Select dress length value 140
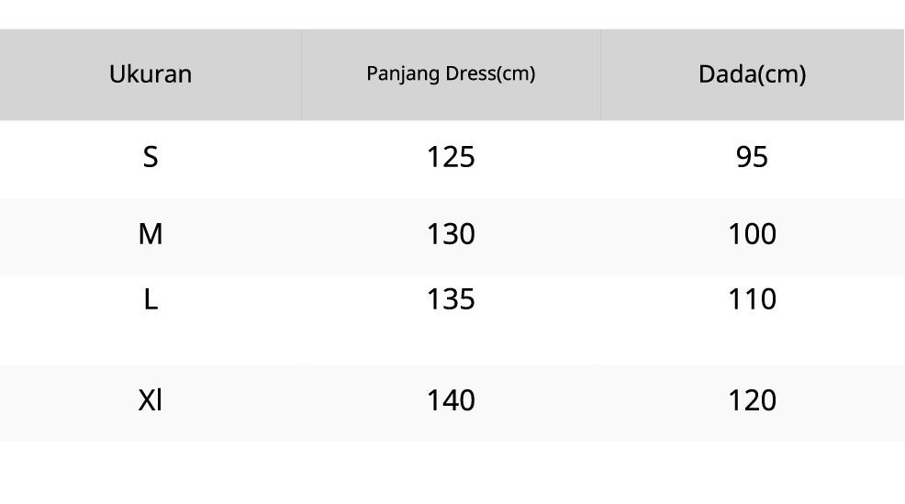Screen dimensions: 905x504 coord(451,400)
